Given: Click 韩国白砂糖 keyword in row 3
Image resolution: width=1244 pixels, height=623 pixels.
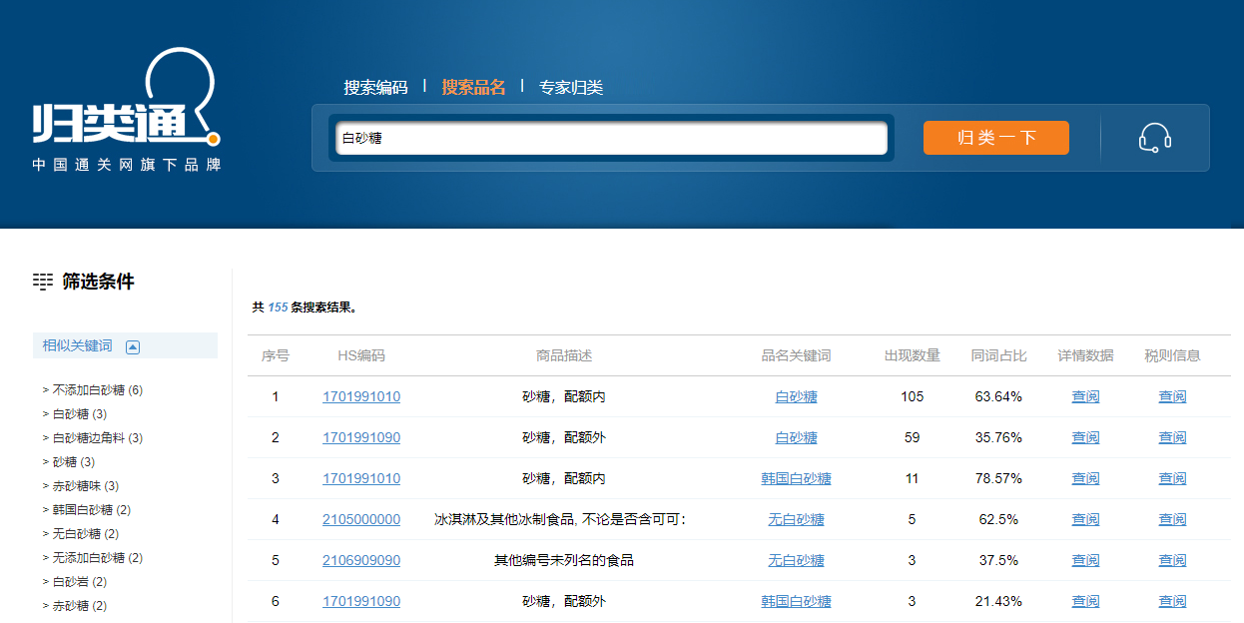Looking at the screenshot, I should click(x=796, y=478).
